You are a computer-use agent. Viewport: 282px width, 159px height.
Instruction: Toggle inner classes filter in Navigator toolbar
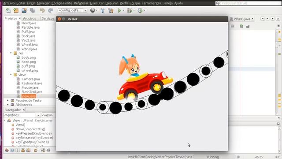pyautogui.click(x=28, y=150)
